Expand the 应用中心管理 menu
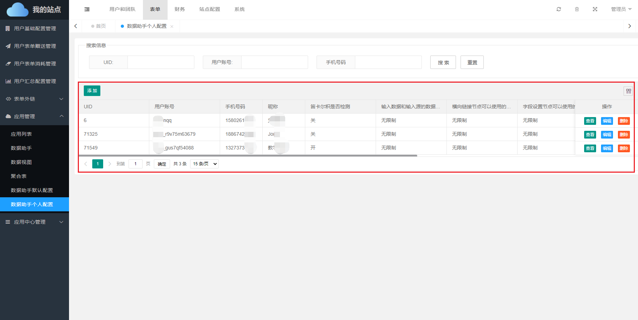The image size is (638, 320). click(35, 222)
